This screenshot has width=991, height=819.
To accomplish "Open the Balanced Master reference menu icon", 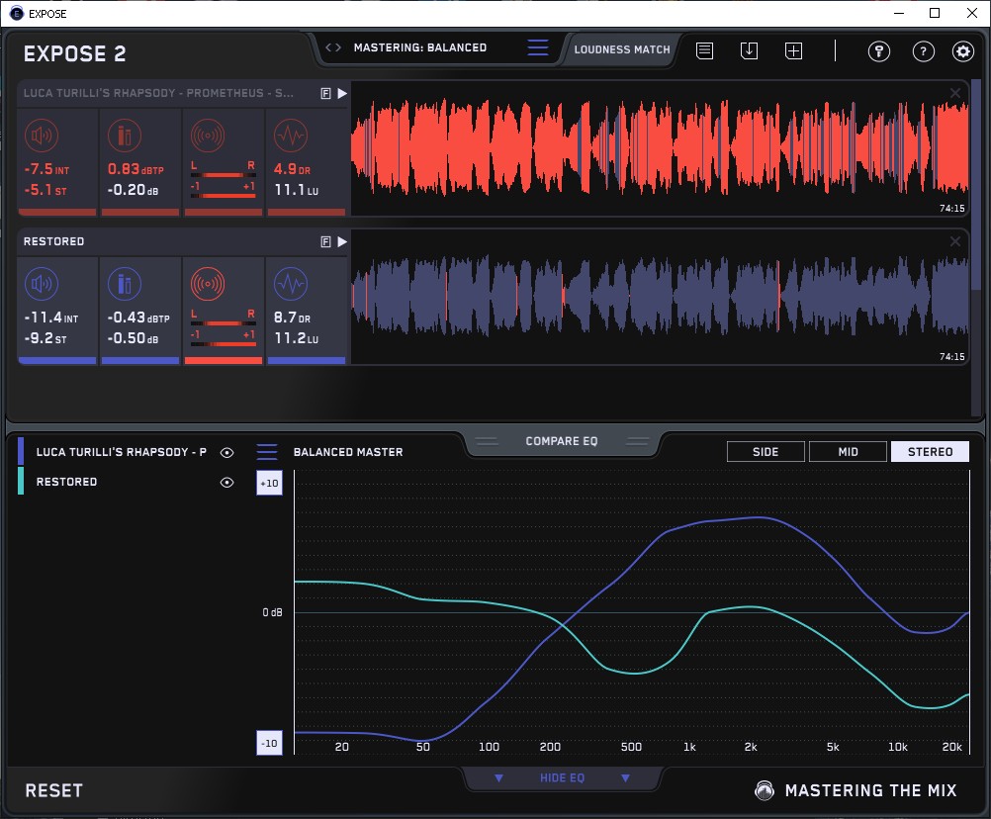I will (x=267, y=452).
